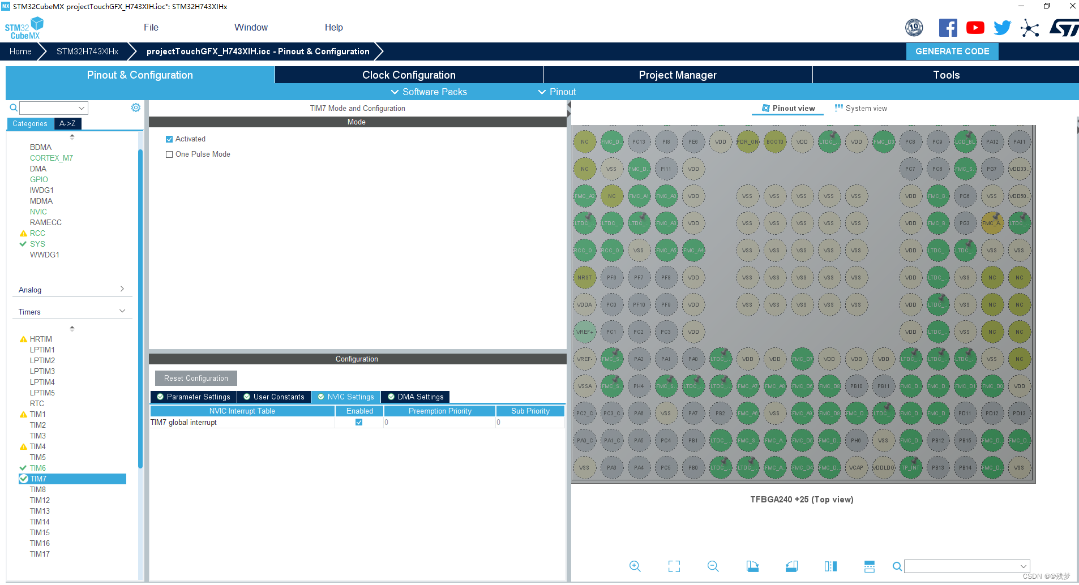Open the ST Facebook page
The width and height of the screenshot is (1079, 585).
coord(948,28)
